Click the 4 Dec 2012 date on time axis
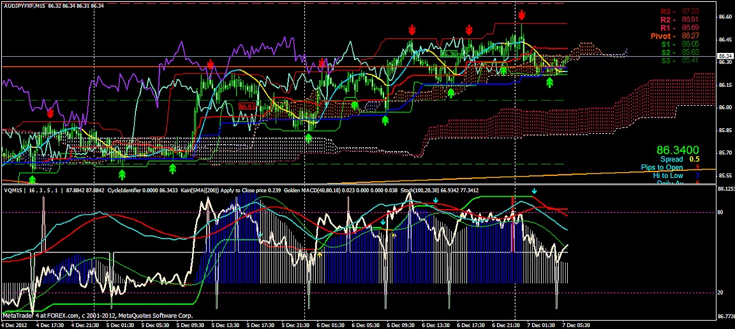735x329 pixels. click(x=15, y=324)
